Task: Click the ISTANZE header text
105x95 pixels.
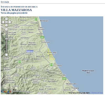Action: [5, 2]
